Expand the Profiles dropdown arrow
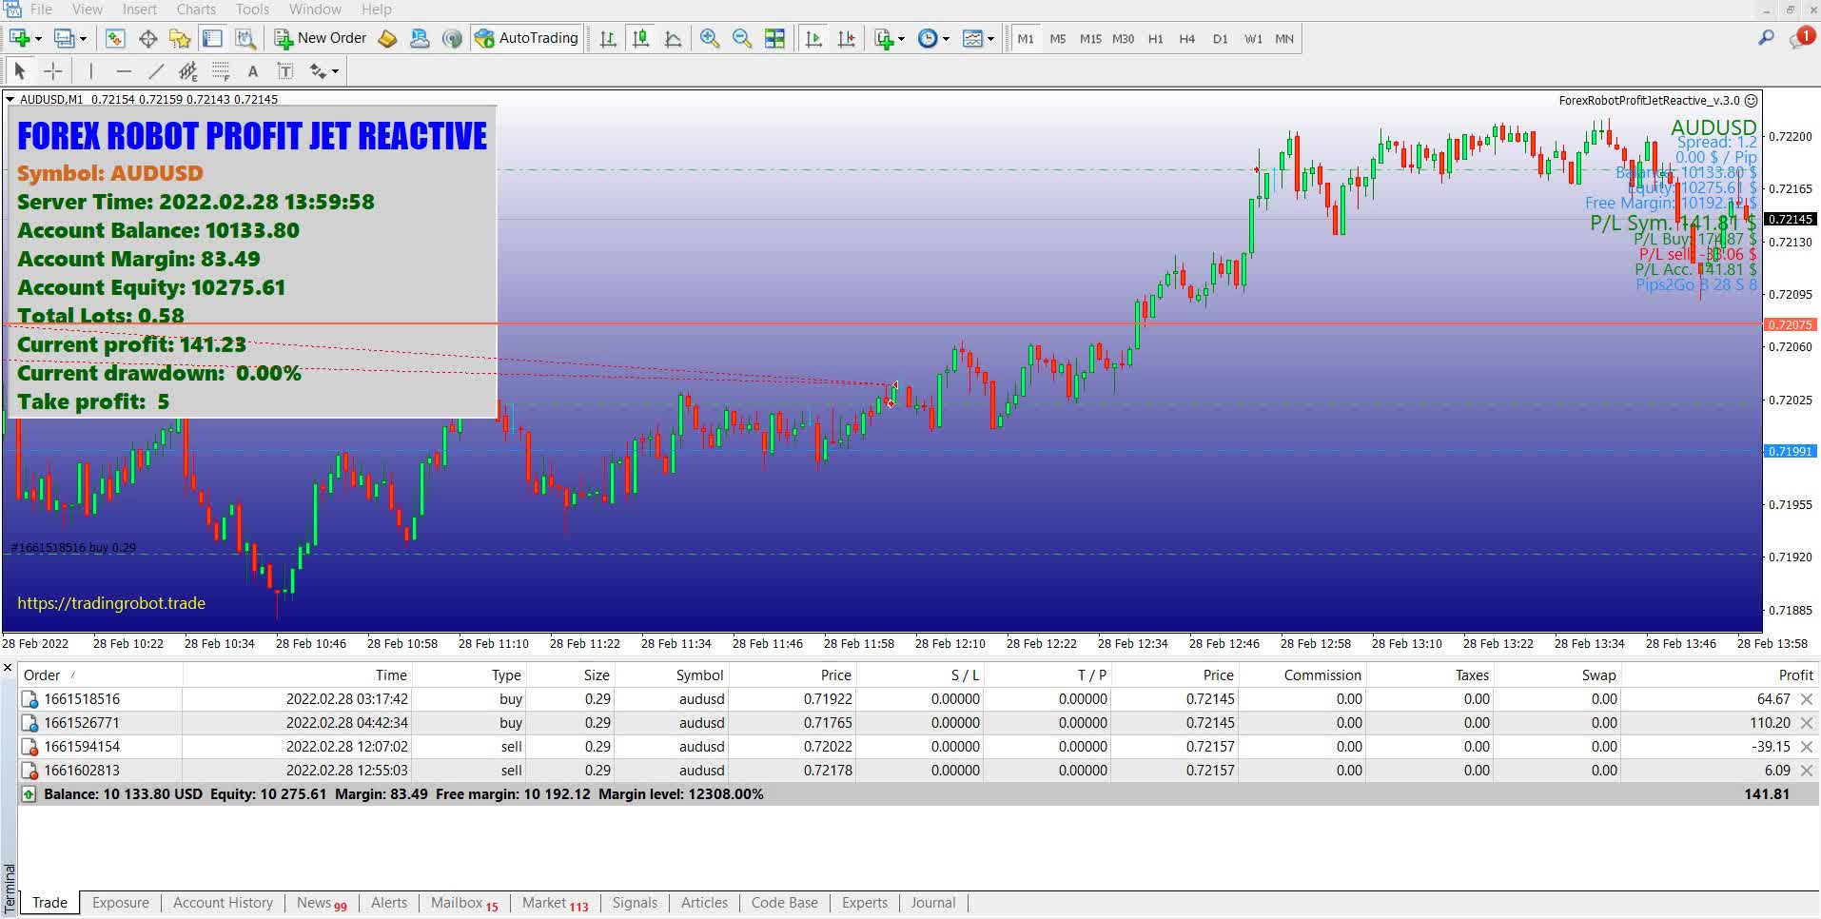 (x=83, y=39)
